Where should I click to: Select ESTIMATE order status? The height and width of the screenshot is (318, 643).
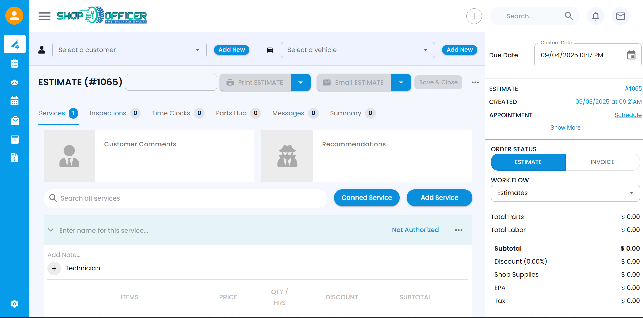point(528,162)
